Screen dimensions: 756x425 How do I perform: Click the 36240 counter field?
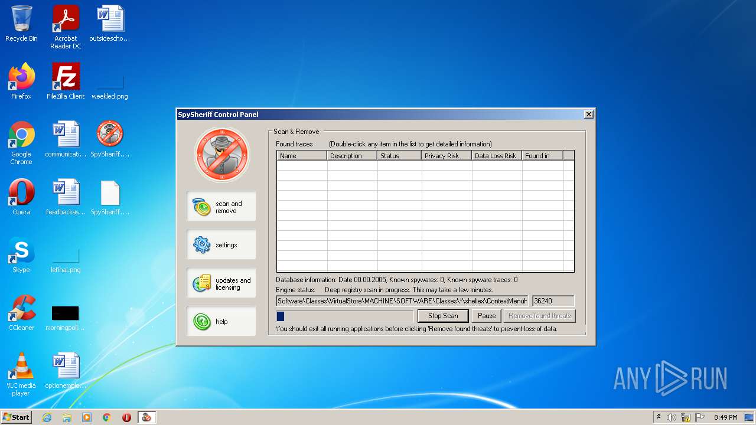coord(553,301)
